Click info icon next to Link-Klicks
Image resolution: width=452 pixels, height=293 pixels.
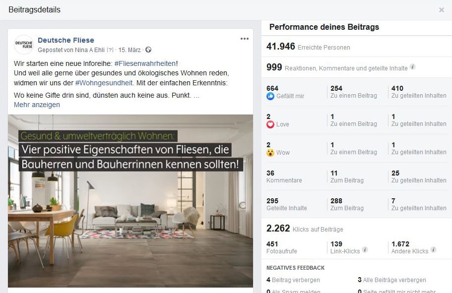[365, 250]
